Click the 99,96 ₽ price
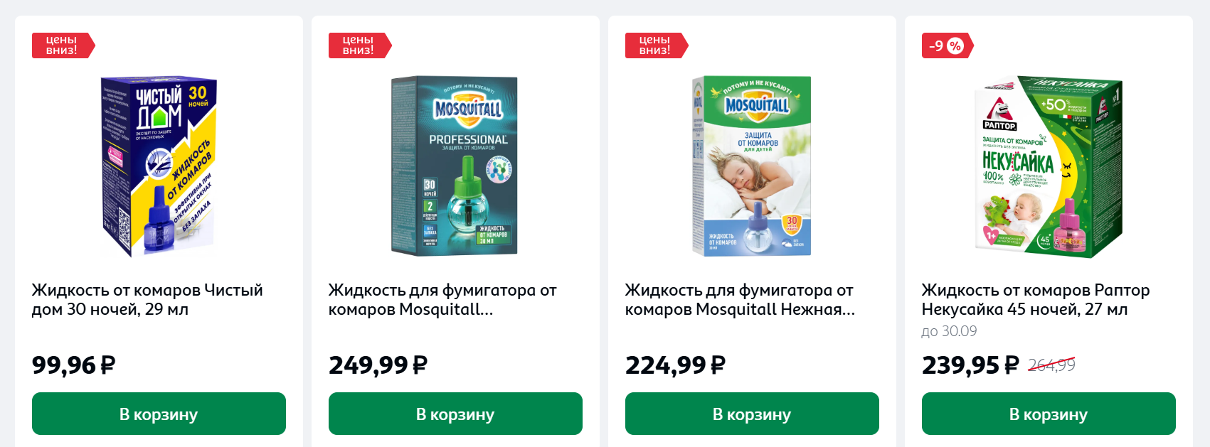Screen dimensions: 1210x447 [73, 365]
